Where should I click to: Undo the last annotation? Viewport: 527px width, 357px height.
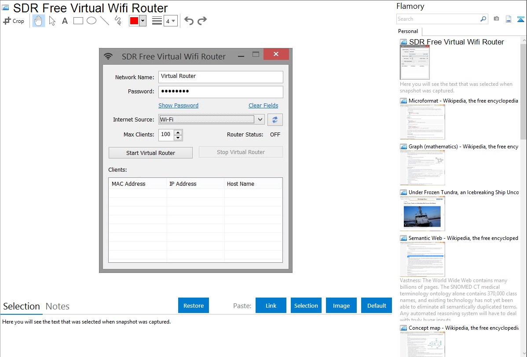[189, 21]
